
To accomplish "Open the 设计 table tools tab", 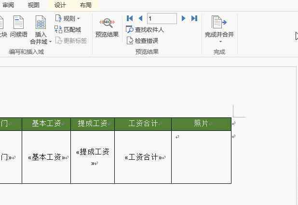I will click(60, 5).
